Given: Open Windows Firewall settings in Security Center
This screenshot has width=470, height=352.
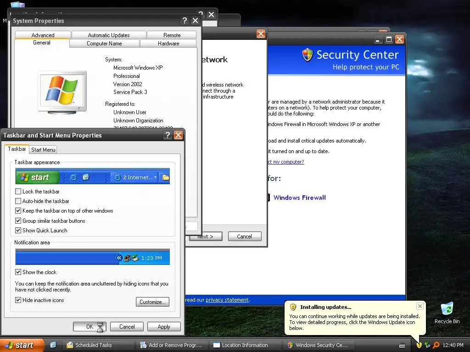Looking at the screenshot, I should coord(299,198).
